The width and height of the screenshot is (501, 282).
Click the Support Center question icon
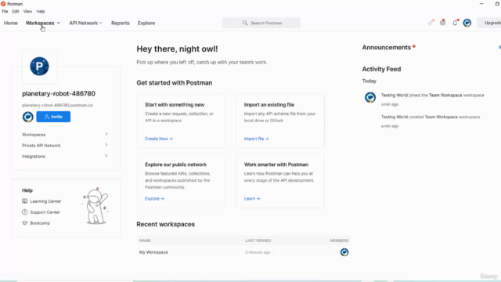pos(24,212)
